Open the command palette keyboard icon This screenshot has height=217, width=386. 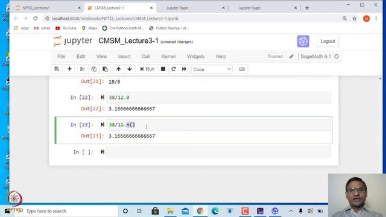242,69
